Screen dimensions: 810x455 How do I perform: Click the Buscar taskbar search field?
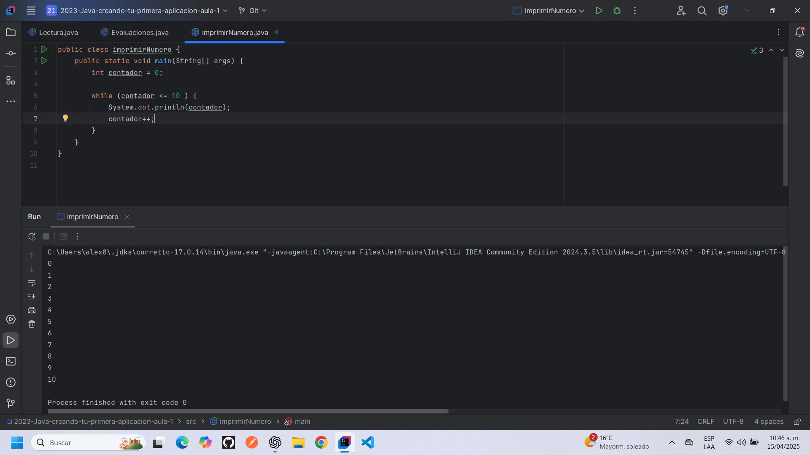point(88,442)
